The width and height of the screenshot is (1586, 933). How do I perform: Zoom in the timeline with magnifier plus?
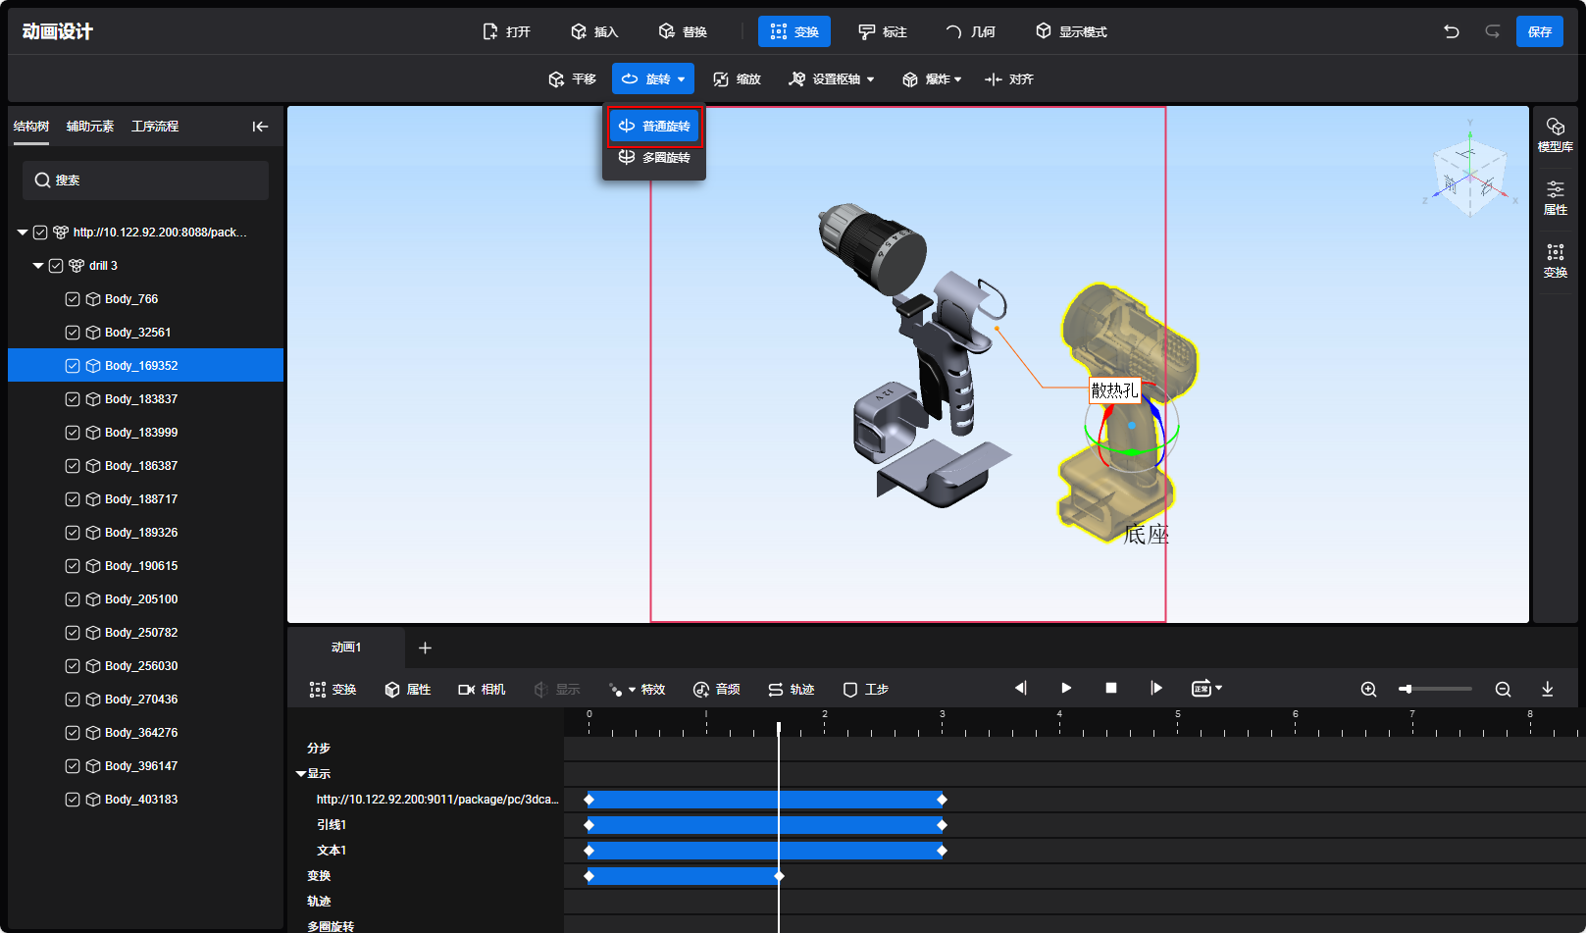point(1368,690)
